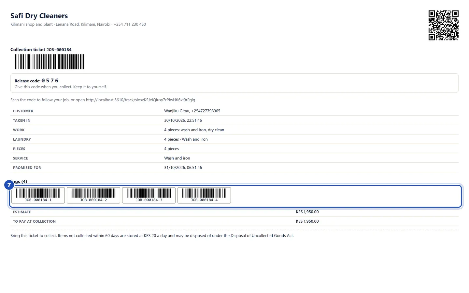
Task: Click the TO PAY AT COLLECTION label
Action: (34, 221)
